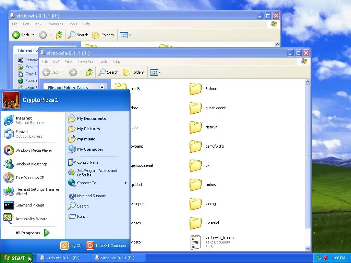Open Favorites menu in back window
This screenshot has width=351, height=263.
pos(55,24)
